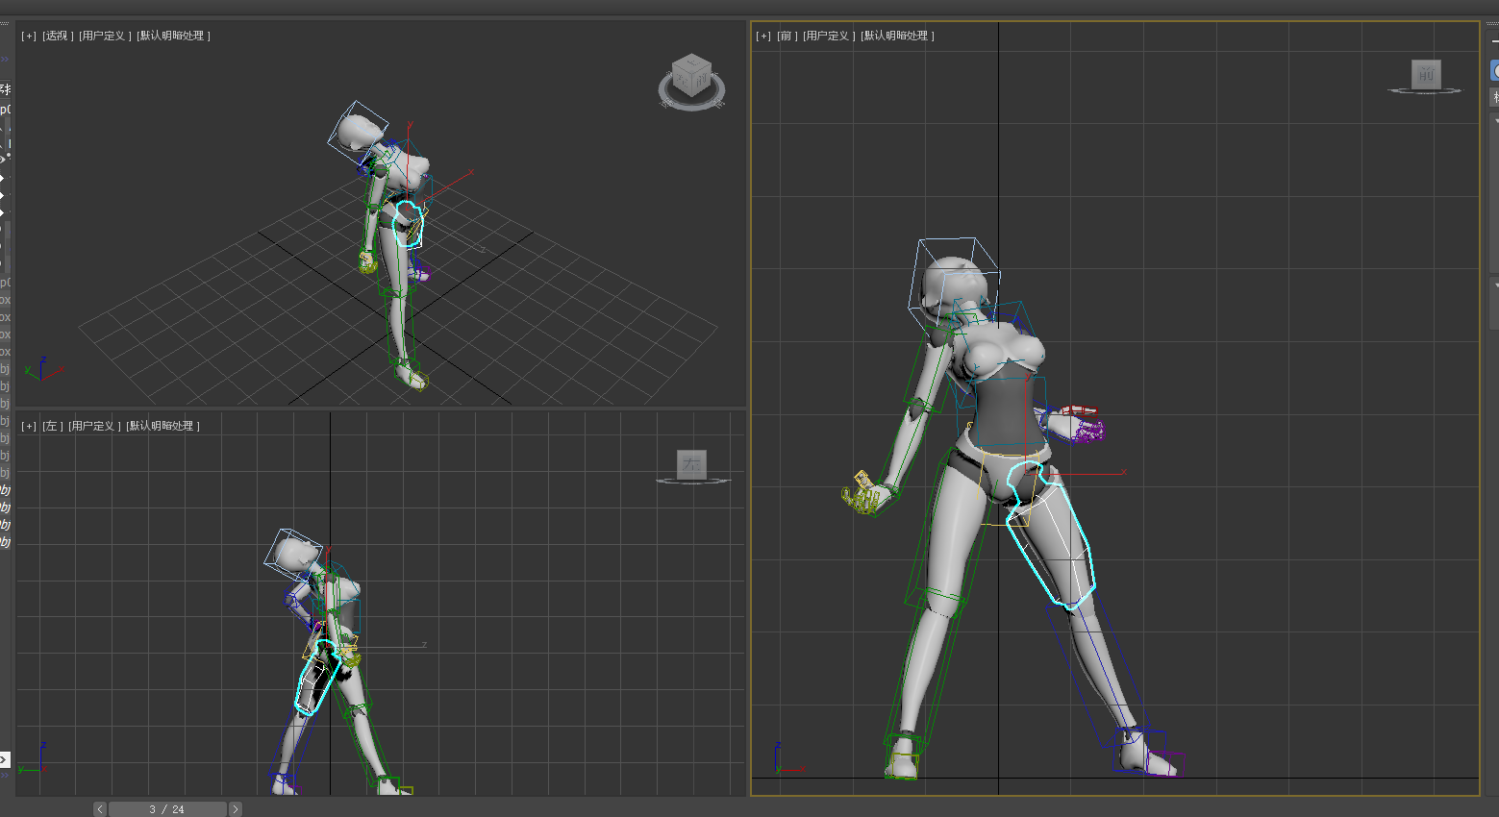Screen dimensions: 1499x817
Task: Step to next frame with right arrow
Action: tap(236, 809)
